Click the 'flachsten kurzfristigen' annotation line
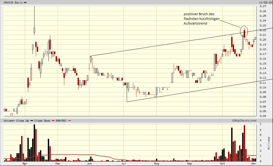 click(202, 19)
